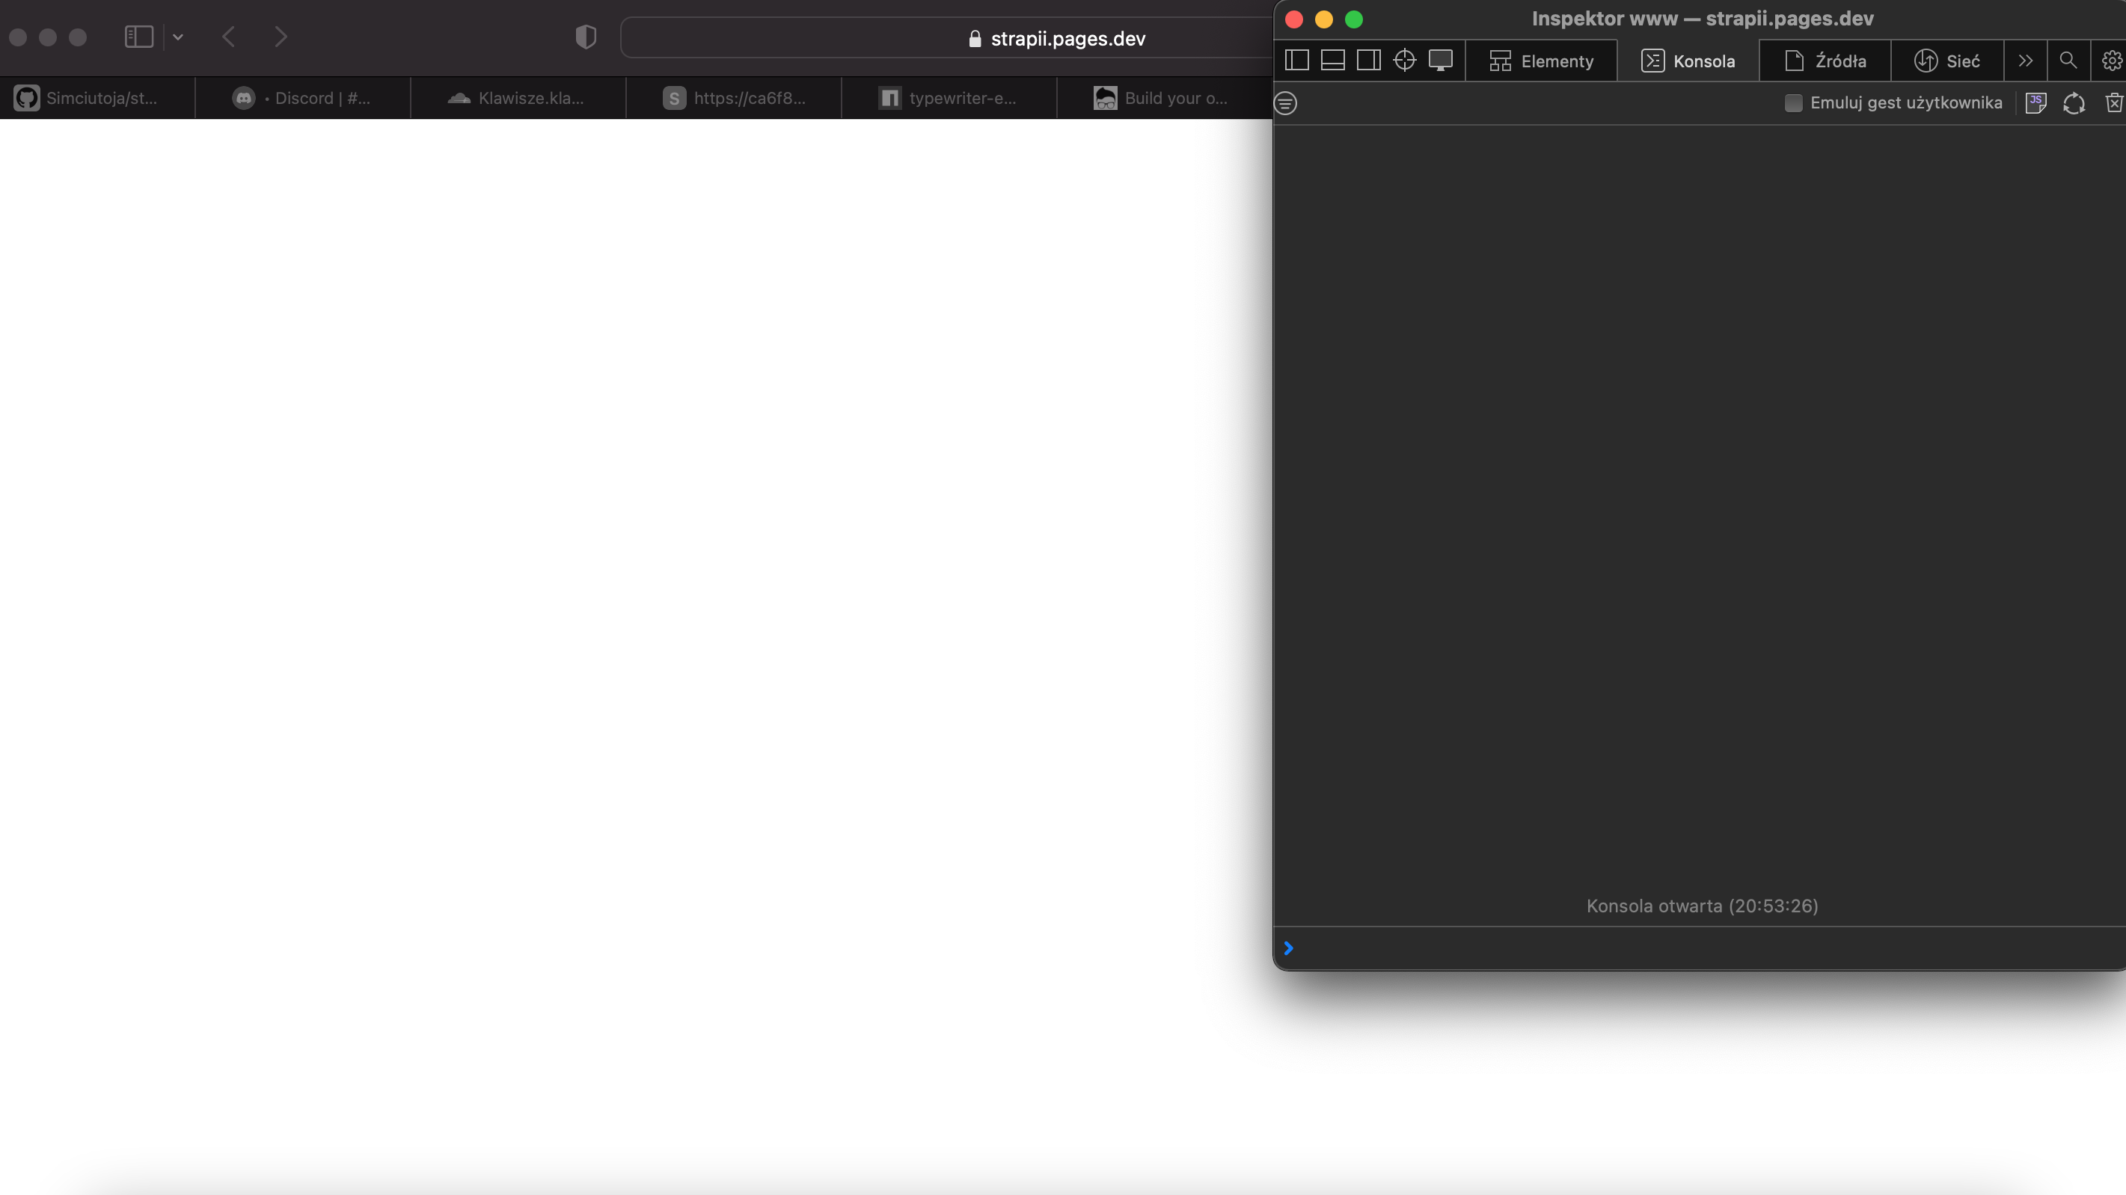This screenshot has width=2126, height=1195.
Task: Dock inspector to the right side
Action: point(1368,61)
